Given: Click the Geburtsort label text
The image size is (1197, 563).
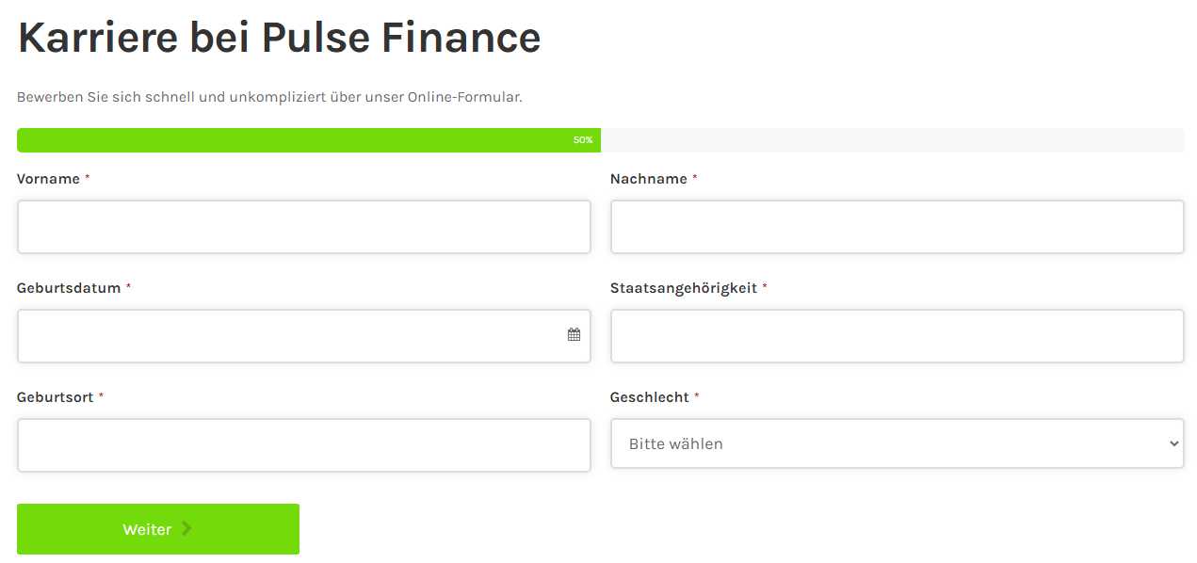Looking at the screenshot, I should click(x=56, y=397).
